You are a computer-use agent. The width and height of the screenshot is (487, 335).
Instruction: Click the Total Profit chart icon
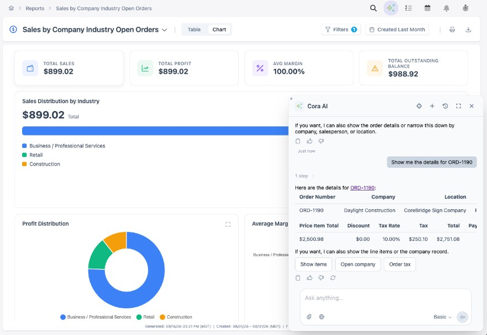click(145, 69)
